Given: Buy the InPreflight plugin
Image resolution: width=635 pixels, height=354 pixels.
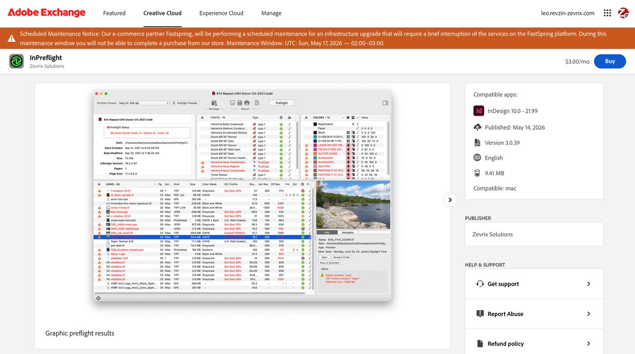Looking at the screenshot, I should coord(610,61).
